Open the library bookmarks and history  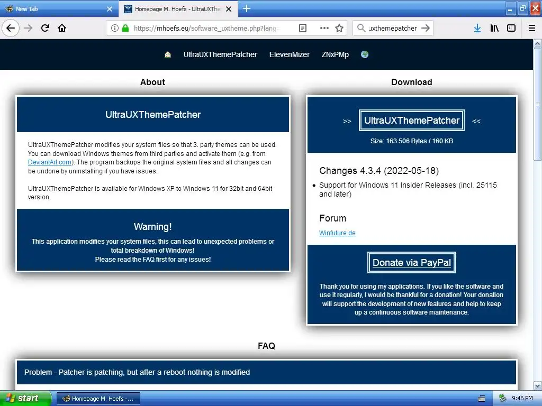(494, 28)
